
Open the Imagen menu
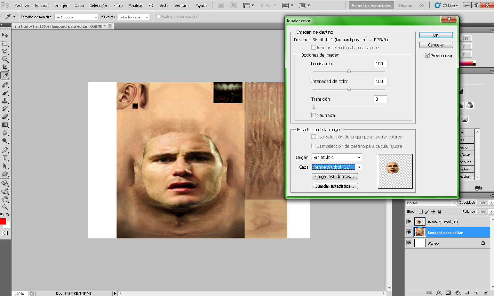(61, 6)
